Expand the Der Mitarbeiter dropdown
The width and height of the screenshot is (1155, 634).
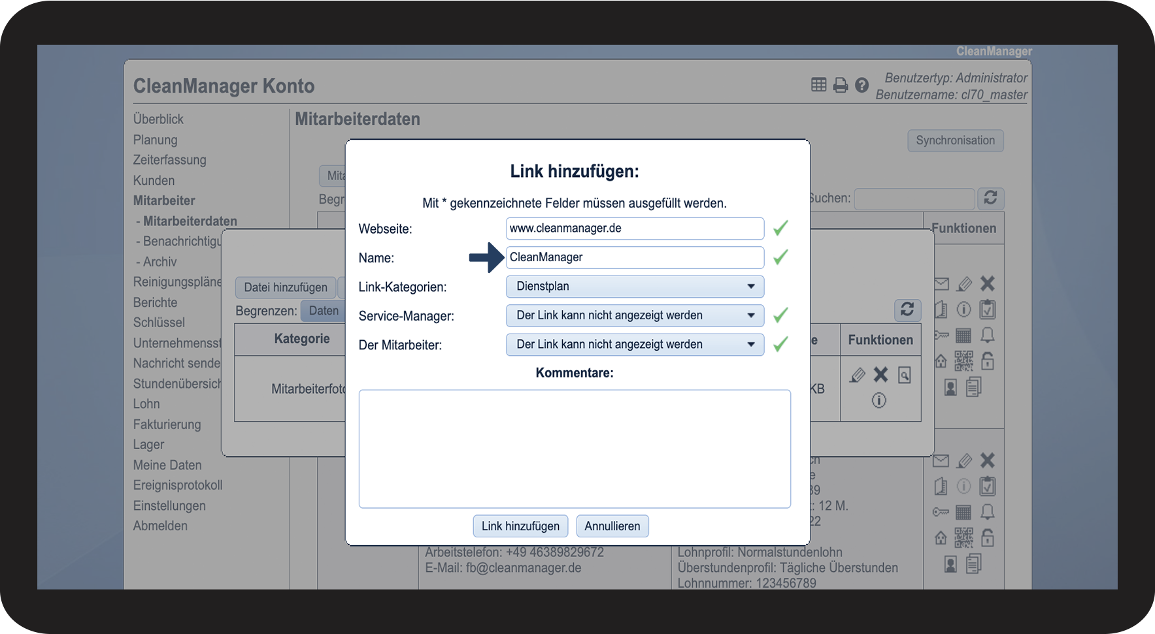click(634, 345)
